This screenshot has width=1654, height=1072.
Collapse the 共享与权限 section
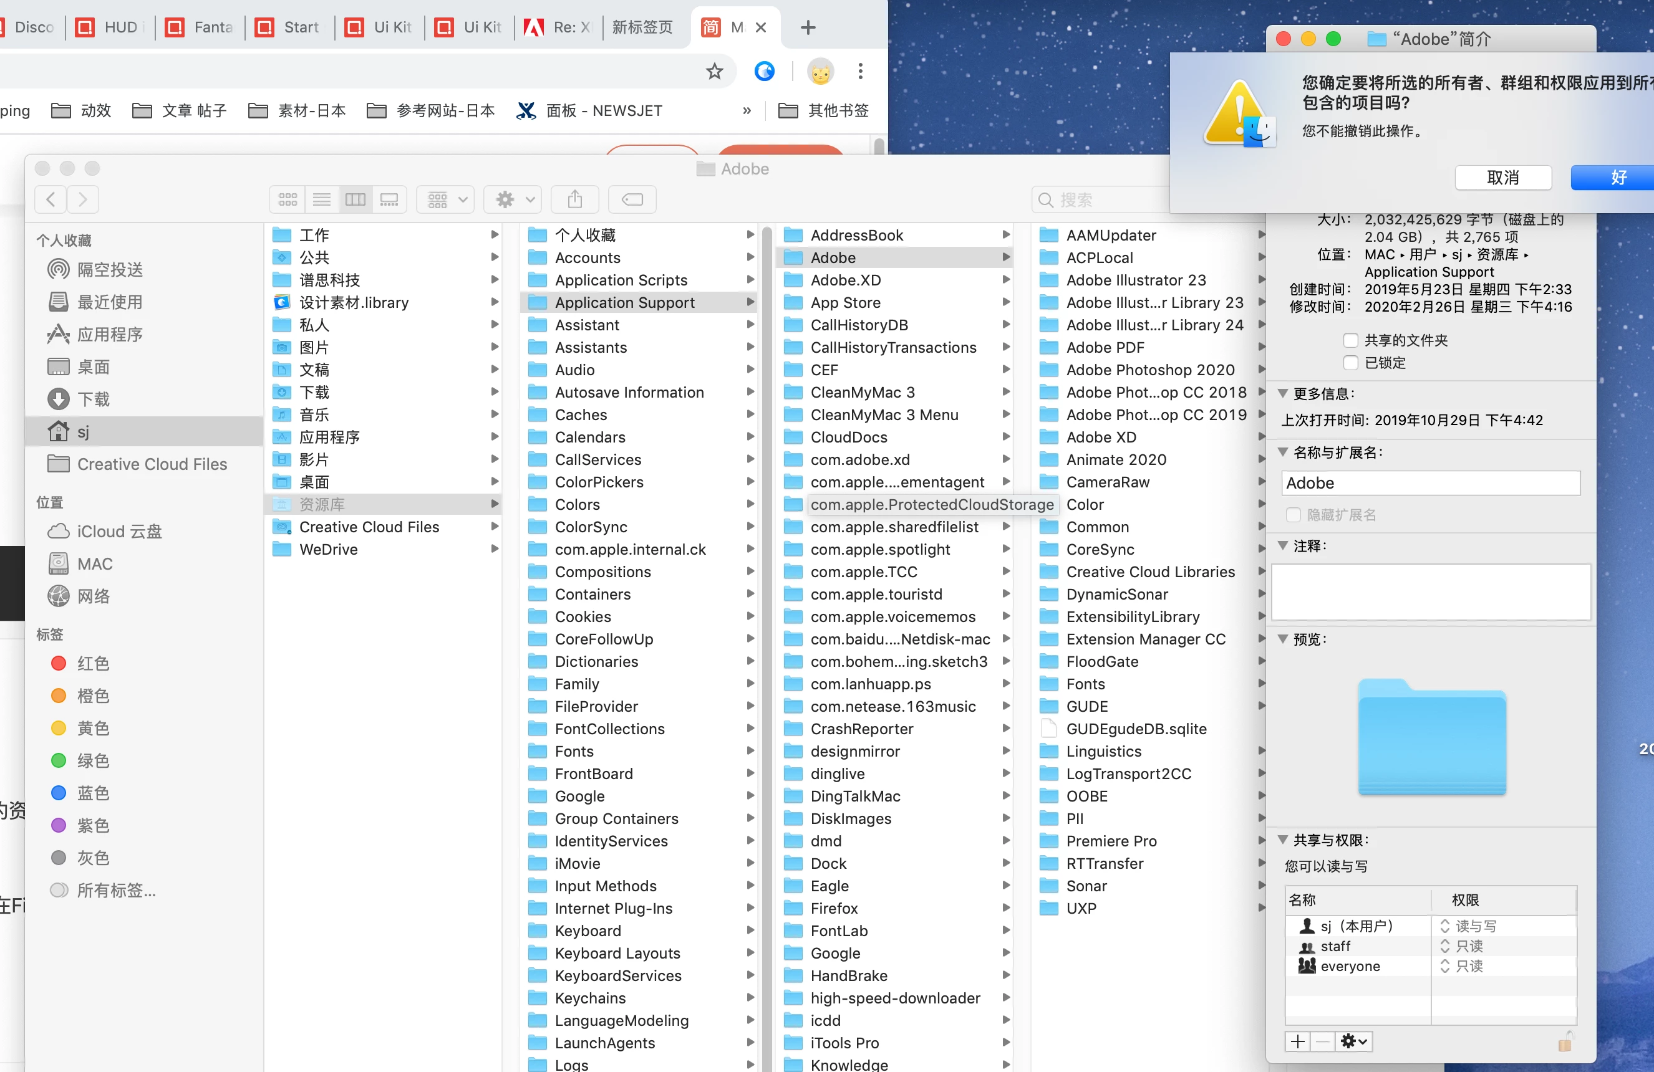[1283, 840]
